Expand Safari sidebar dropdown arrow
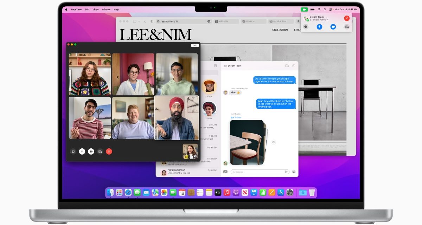Image resolution: width=422 pixels, height=225 pixels. click(140, 21)
